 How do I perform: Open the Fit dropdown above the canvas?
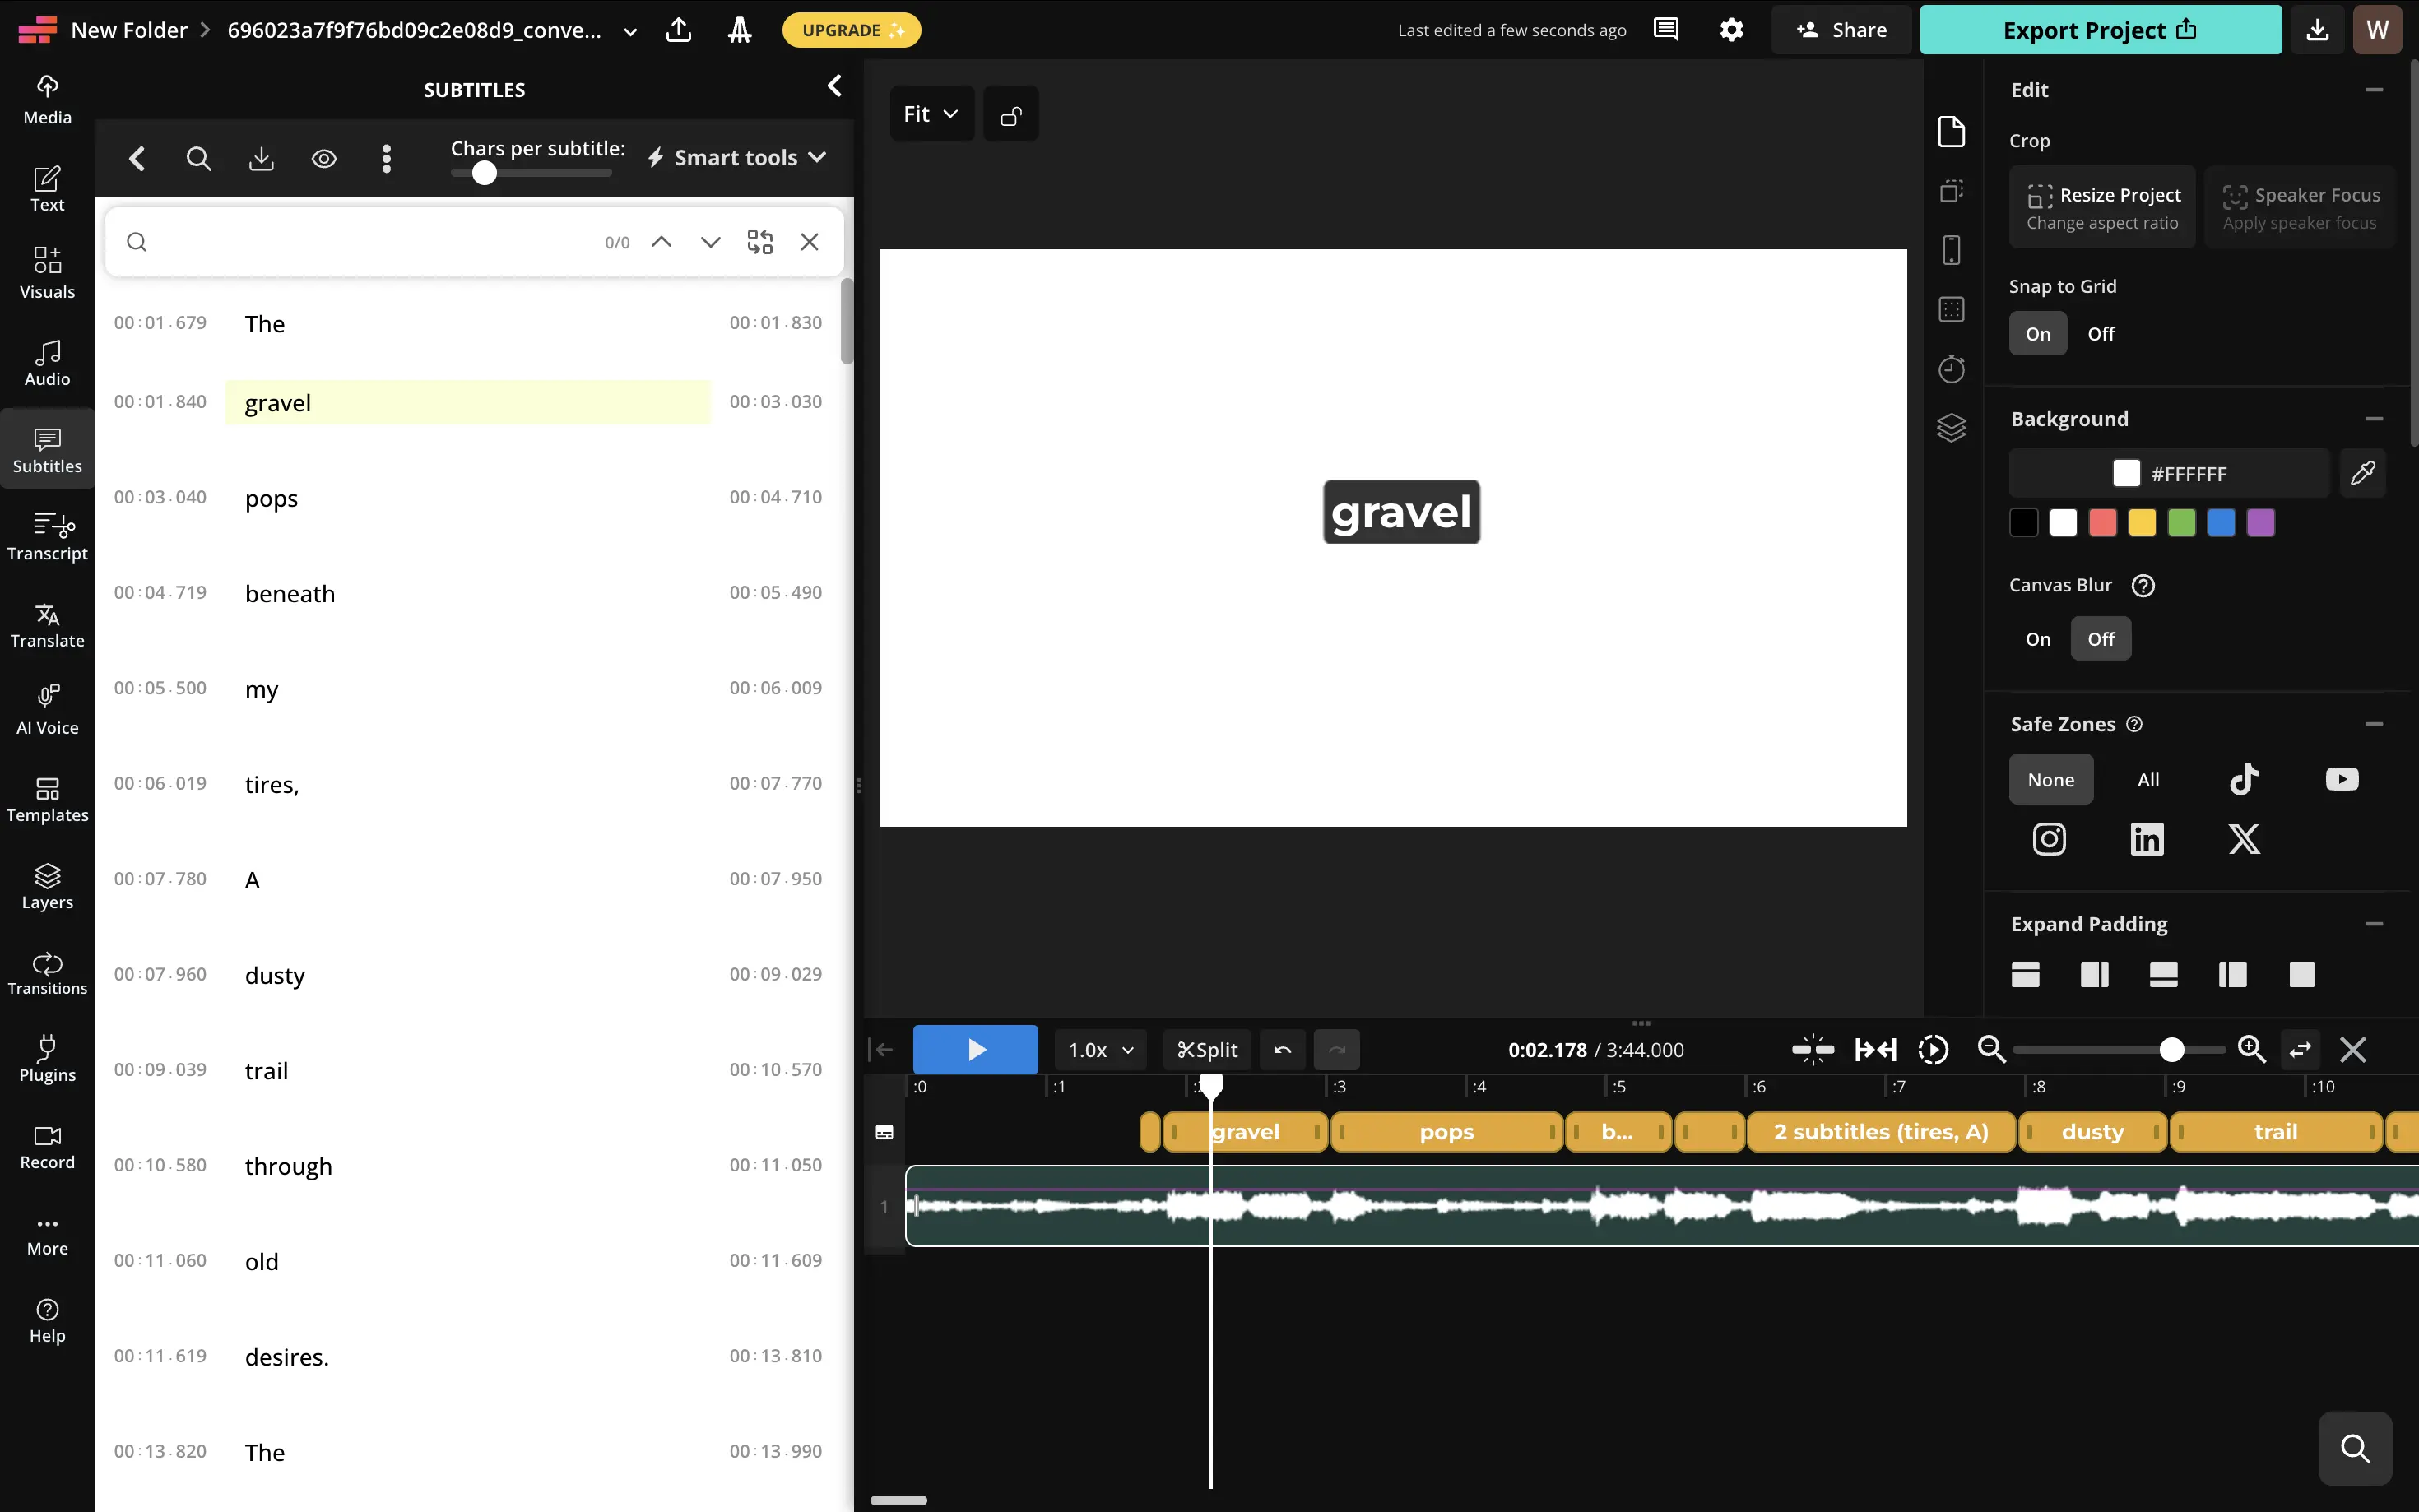(x=930, y=113)
